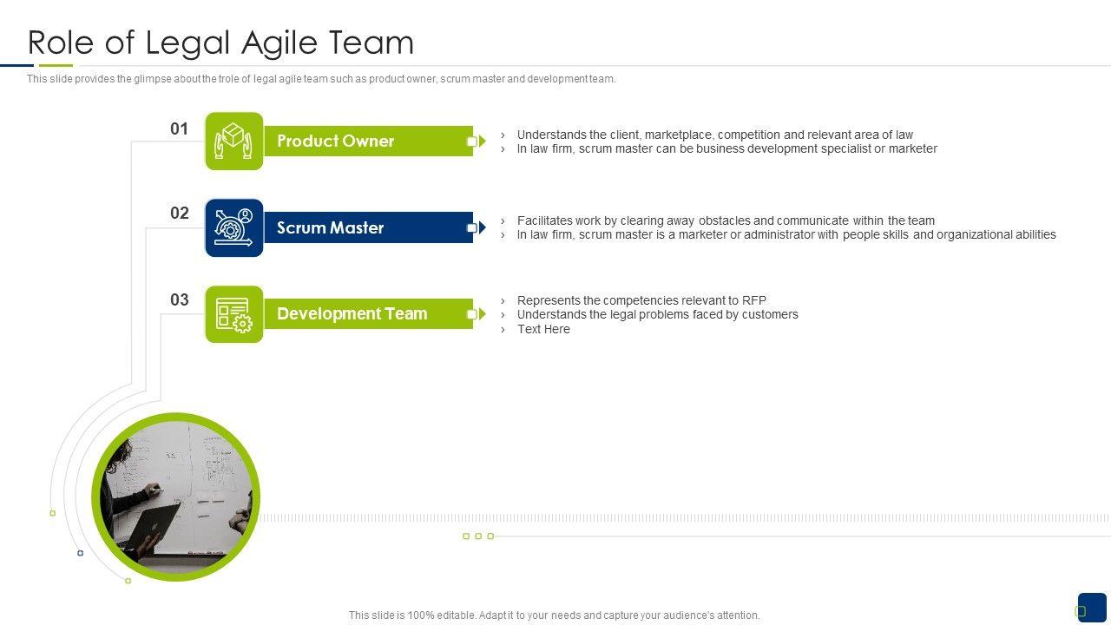Click the slide title Role of Legal Agile Team
The width and height of the screenshot is (1111, 625).
coord(221,42)
